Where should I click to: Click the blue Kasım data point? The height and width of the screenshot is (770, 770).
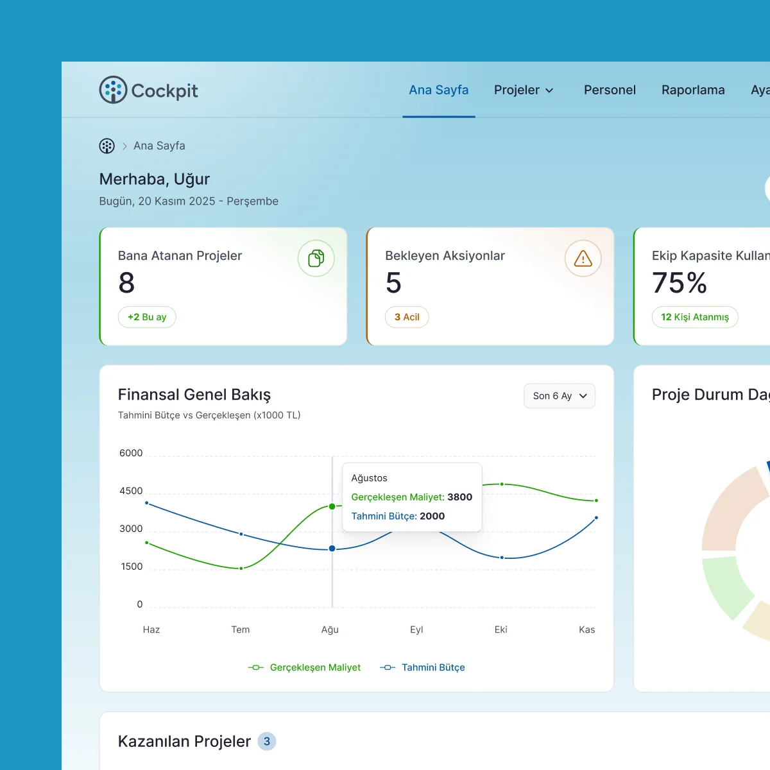click(596, 518)
